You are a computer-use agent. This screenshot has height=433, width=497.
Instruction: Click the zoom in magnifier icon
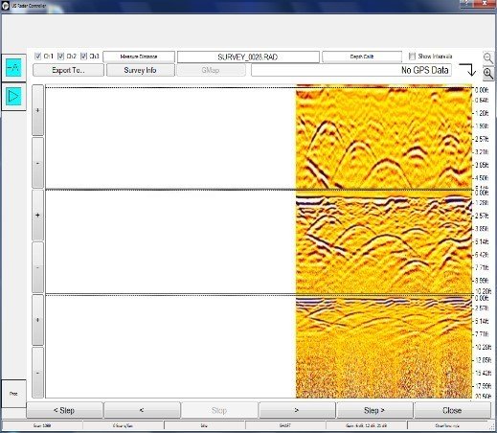(488, 74)
